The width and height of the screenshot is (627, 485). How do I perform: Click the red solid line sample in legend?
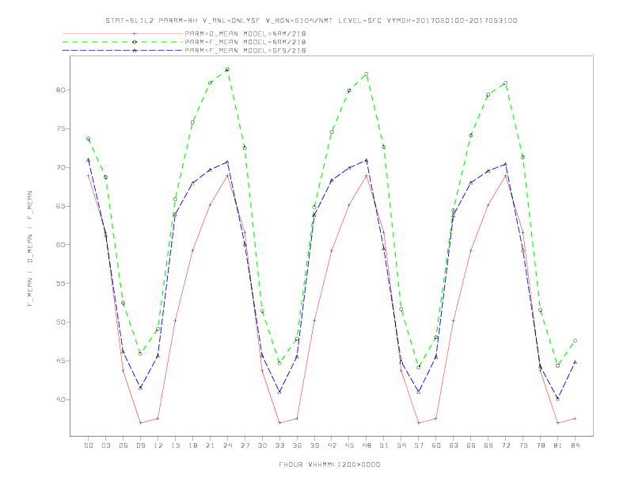click(x=123, y=33)
